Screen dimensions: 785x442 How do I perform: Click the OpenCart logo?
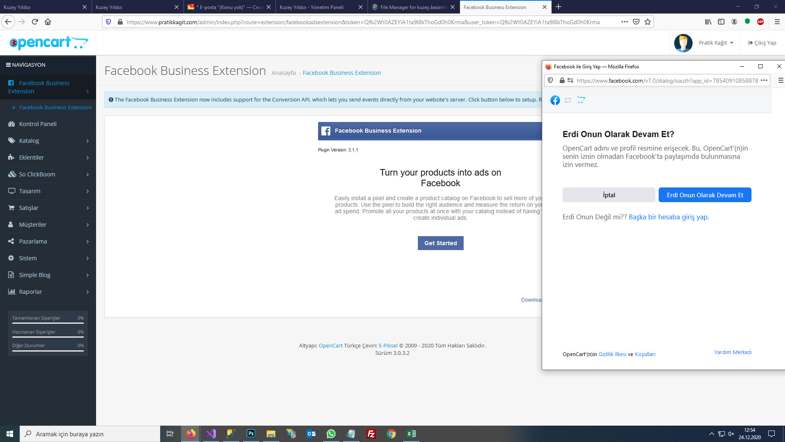[x=48, y=43]
